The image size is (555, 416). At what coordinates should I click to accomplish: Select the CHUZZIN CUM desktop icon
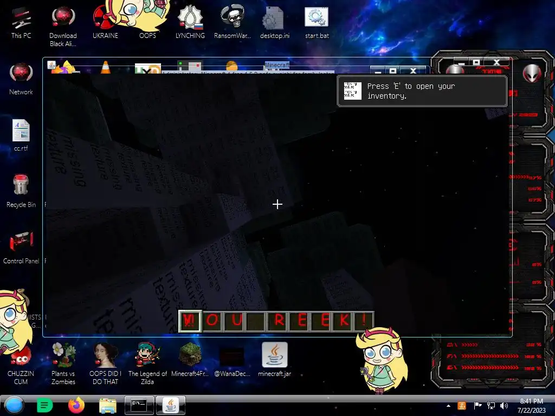(x=21, y=366)
